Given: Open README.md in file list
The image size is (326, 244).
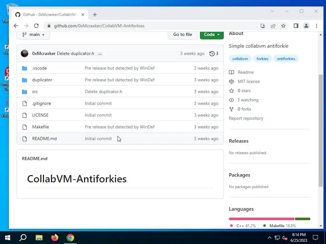Looking at the screenshot, I should [x=44, y=139].
